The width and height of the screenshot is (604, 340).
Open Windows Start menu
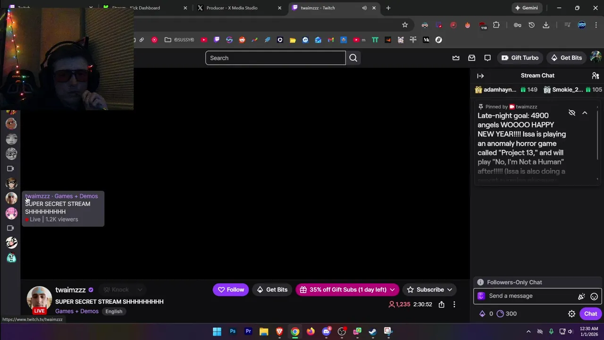(217, 331)
